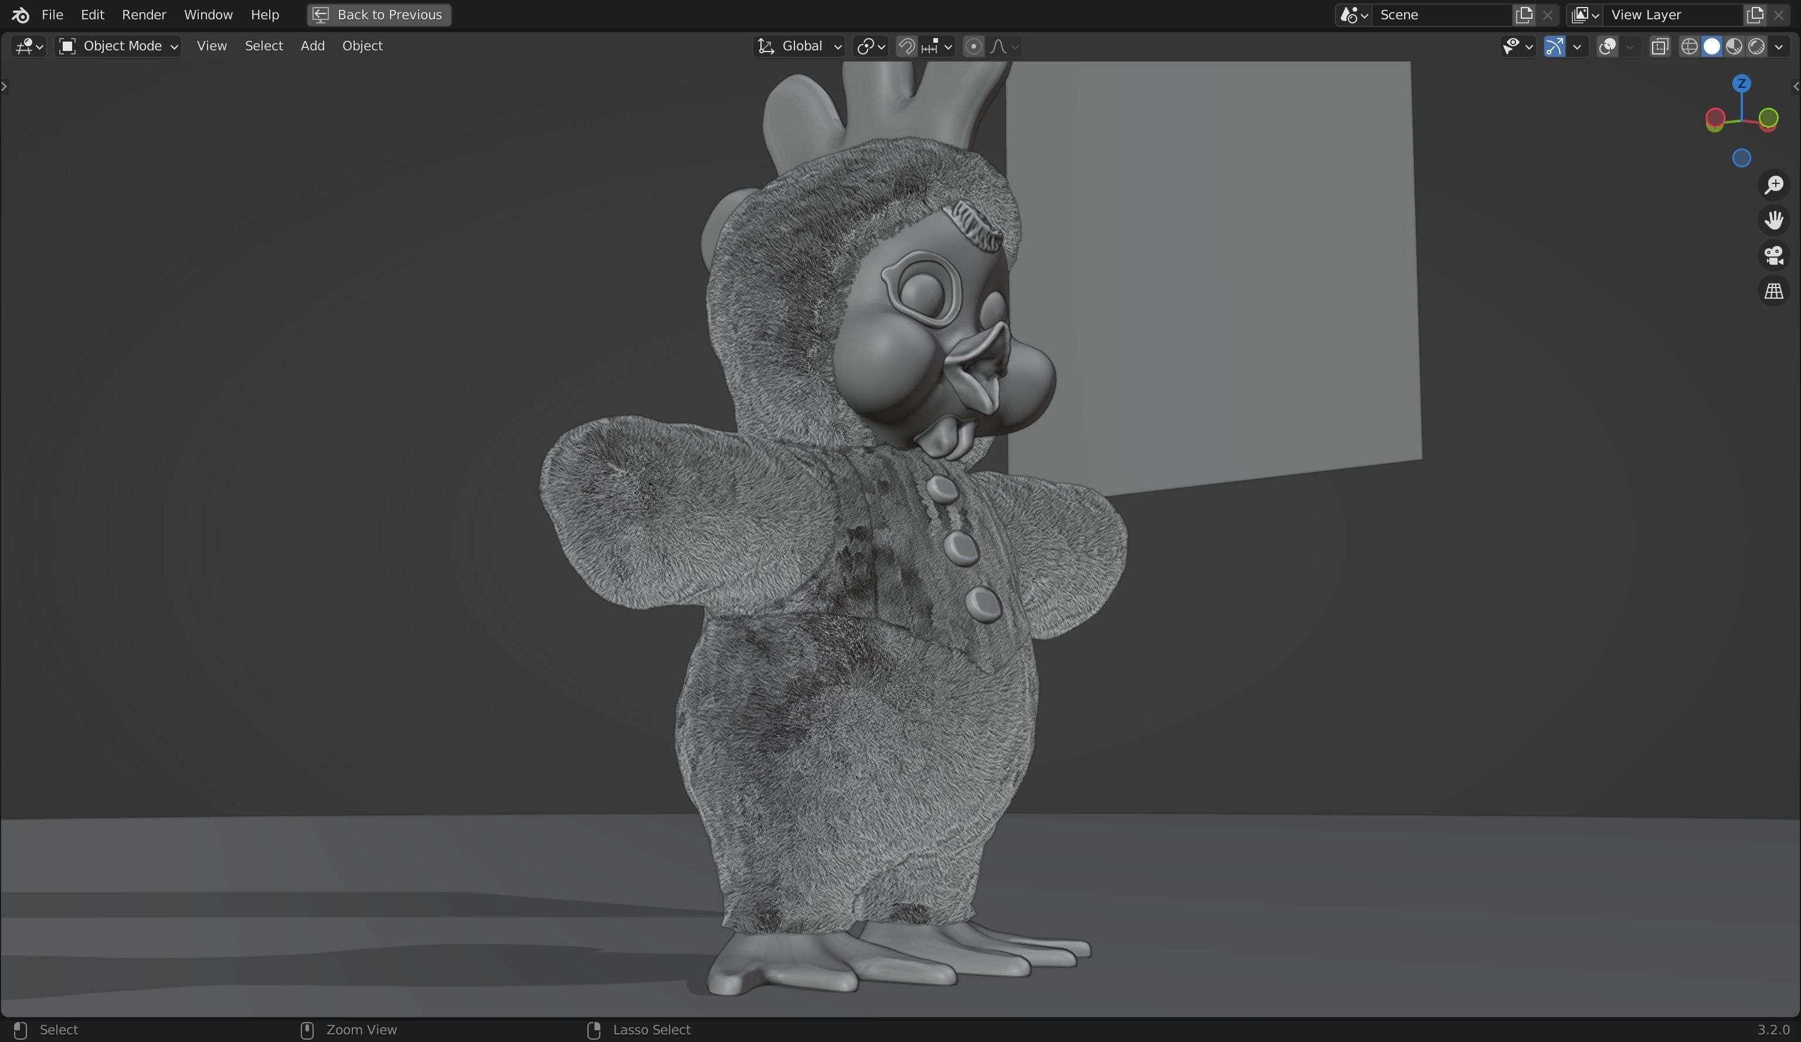Open the Edit menu
Screen dimensions: 1801x1042
coord(92,15)
